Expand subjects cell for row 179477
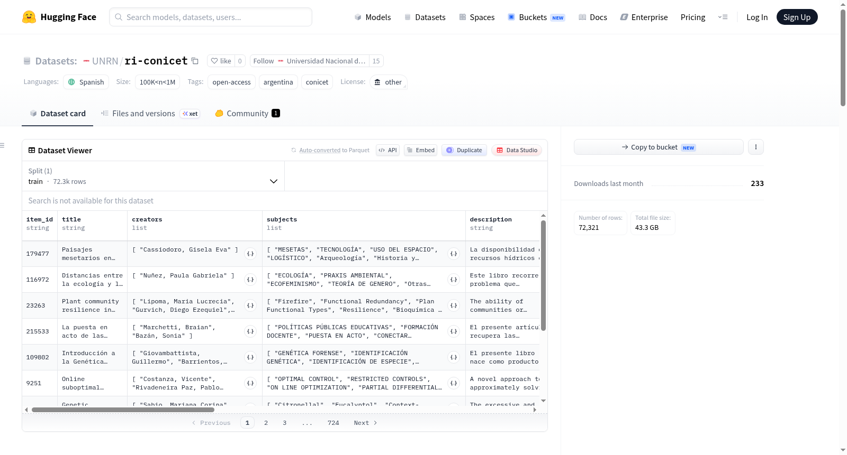This screenshot has width=847, height=455. coord(454,254)
